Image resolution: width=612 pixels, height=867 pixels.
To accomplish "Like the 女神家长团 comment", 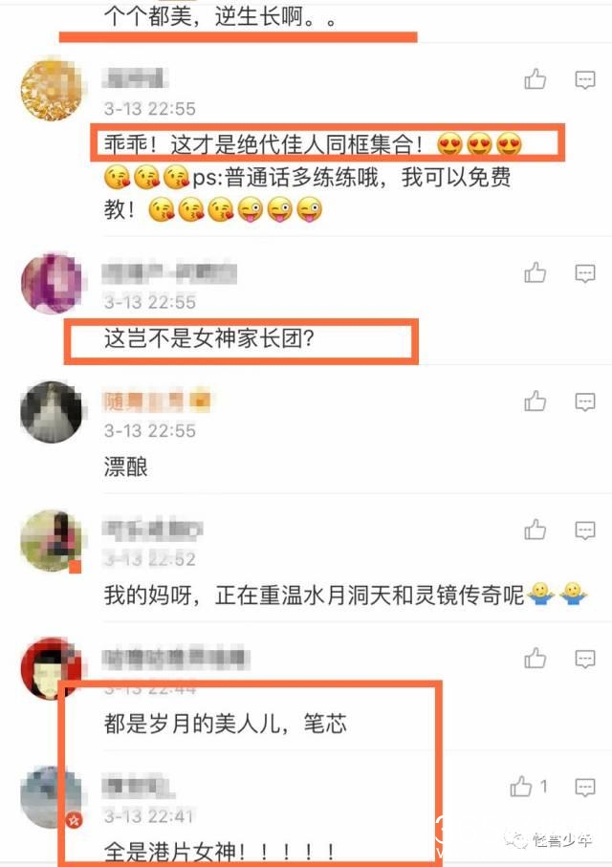I will [535, 273].
